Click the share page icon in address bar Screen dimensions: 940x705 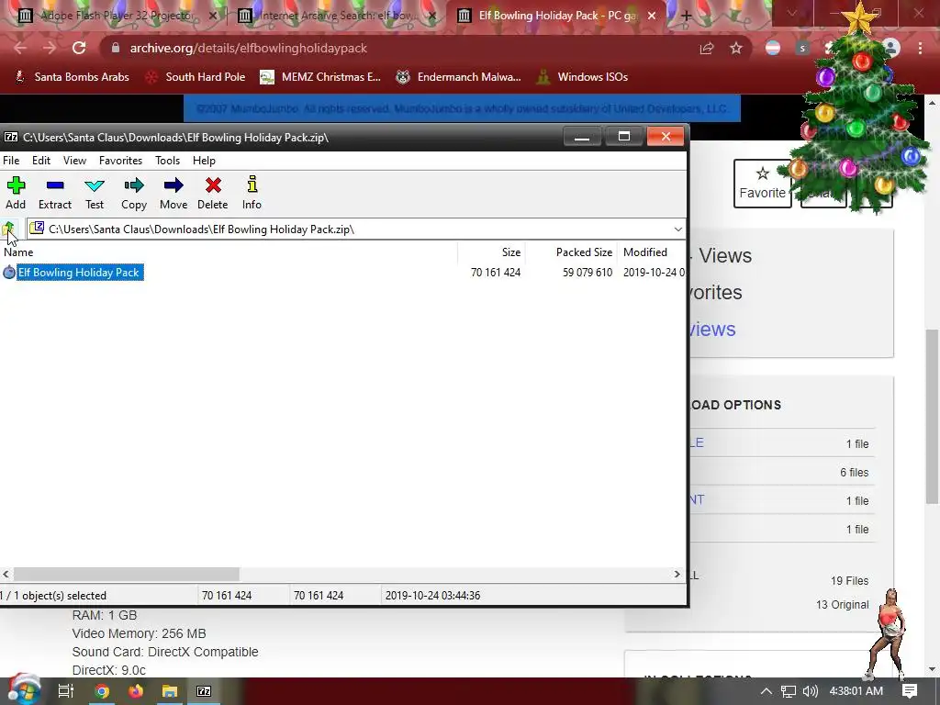707,48
